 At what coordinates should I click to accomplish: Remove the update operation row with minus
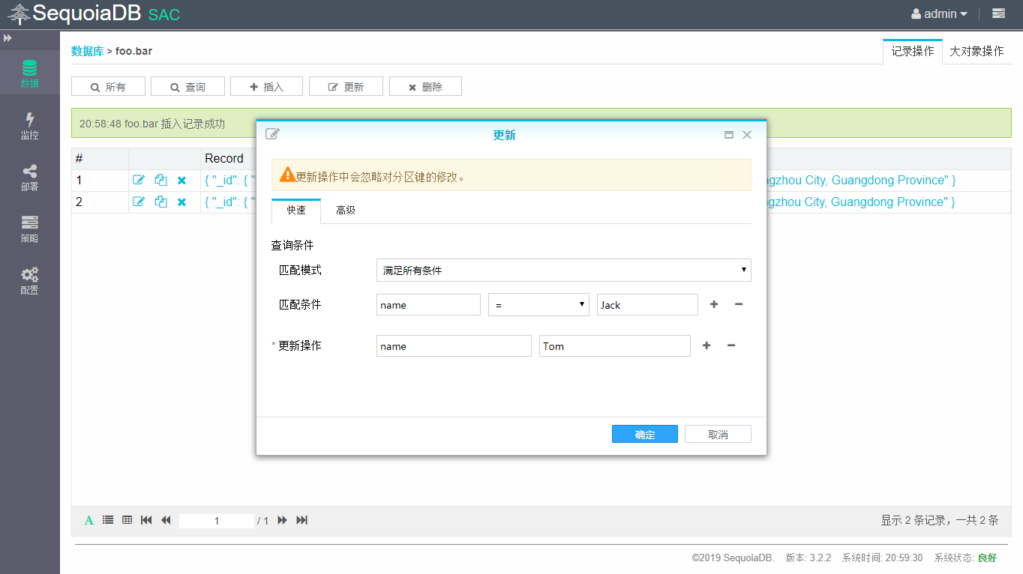[731, 345]
